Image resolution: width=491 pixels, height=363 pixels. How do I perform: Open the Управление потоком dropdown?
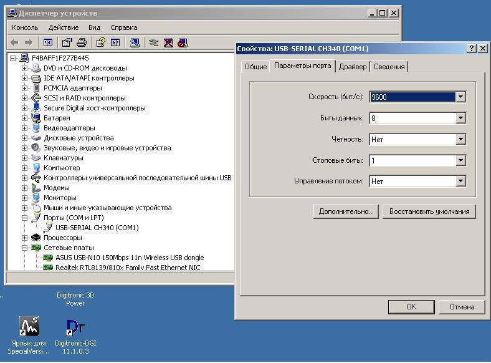[x=460, y=181]
